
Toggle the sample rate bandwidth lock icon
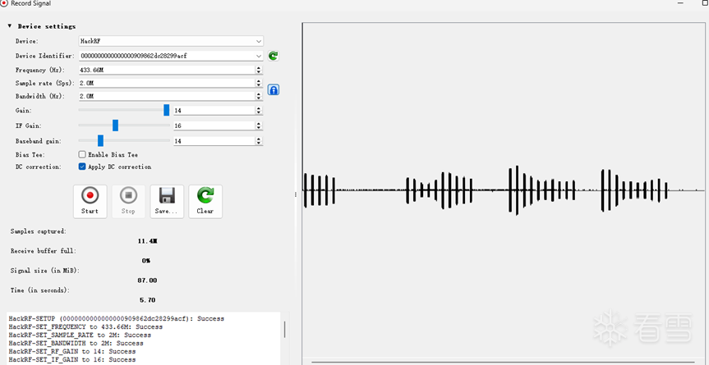274,89
